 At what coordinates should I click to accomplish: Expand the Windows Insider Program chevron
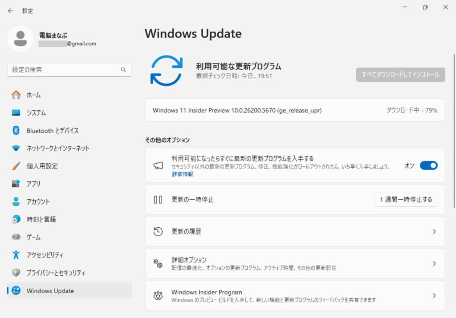[x=434, y=296]
